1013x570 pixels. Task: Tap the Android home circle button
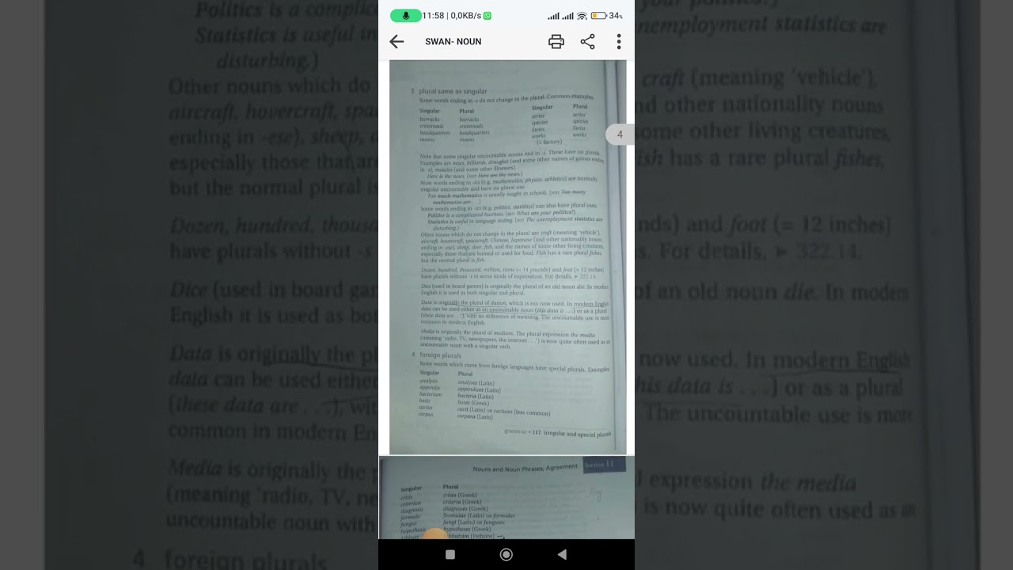(x=506, y=555)
